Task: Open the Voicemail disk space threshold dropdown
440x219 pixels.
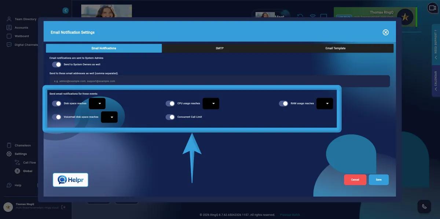Action: point(109,117)
